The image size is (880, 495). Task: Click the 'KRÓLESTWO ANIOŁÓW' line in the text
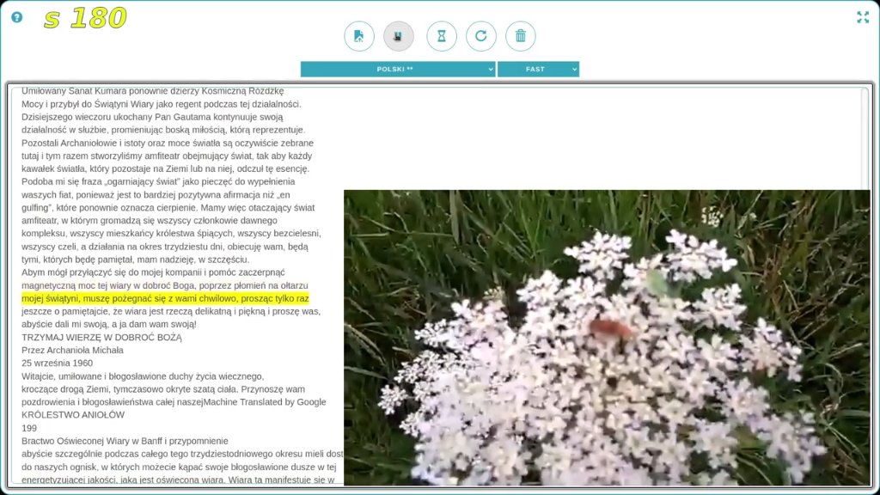(73, 415)
